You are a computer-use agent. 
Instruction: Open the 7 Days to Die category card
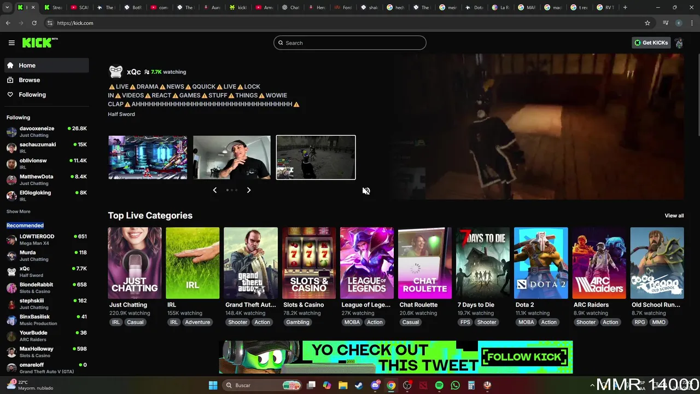point(483,263)
